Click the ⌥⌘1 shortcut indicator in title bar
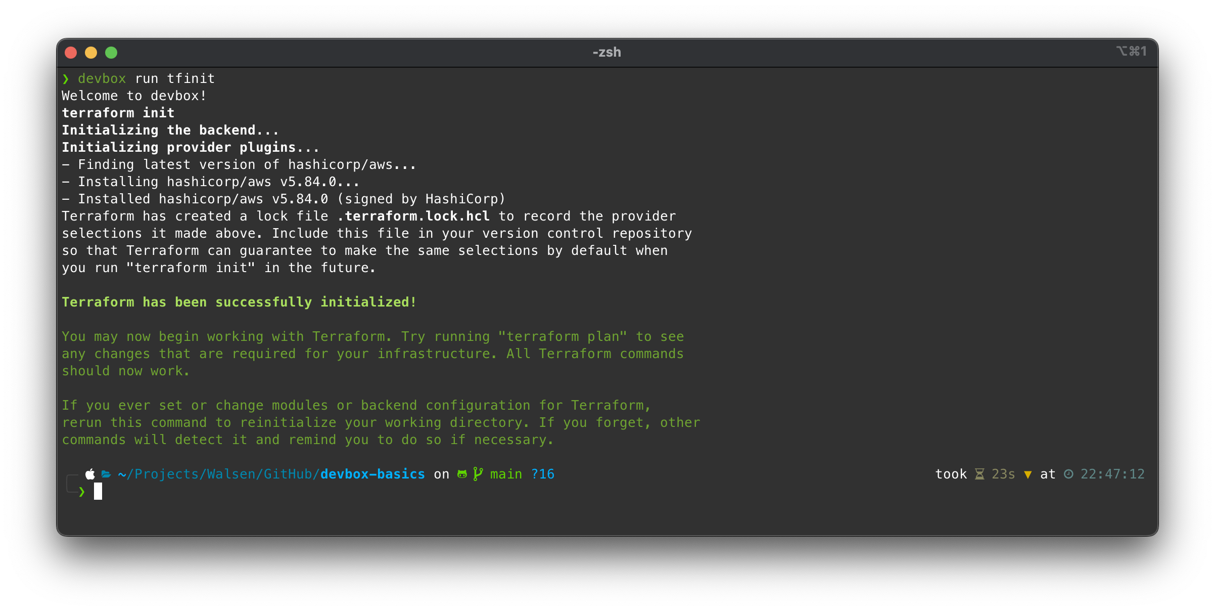 tap(1132, 51)
